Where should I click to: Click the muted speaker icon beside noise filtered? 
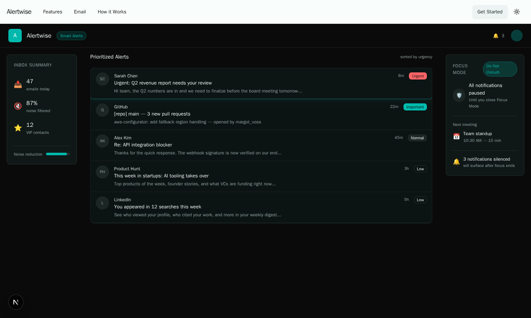(18, 106)
